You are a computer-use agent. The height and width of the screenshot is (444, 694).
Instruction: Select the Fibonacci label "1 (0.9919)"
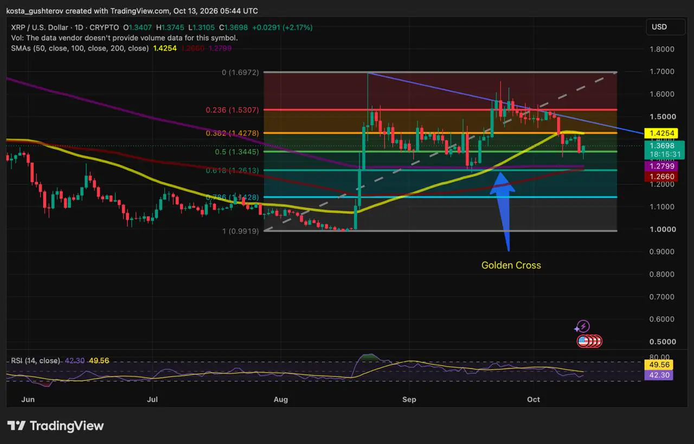[240, 231]
